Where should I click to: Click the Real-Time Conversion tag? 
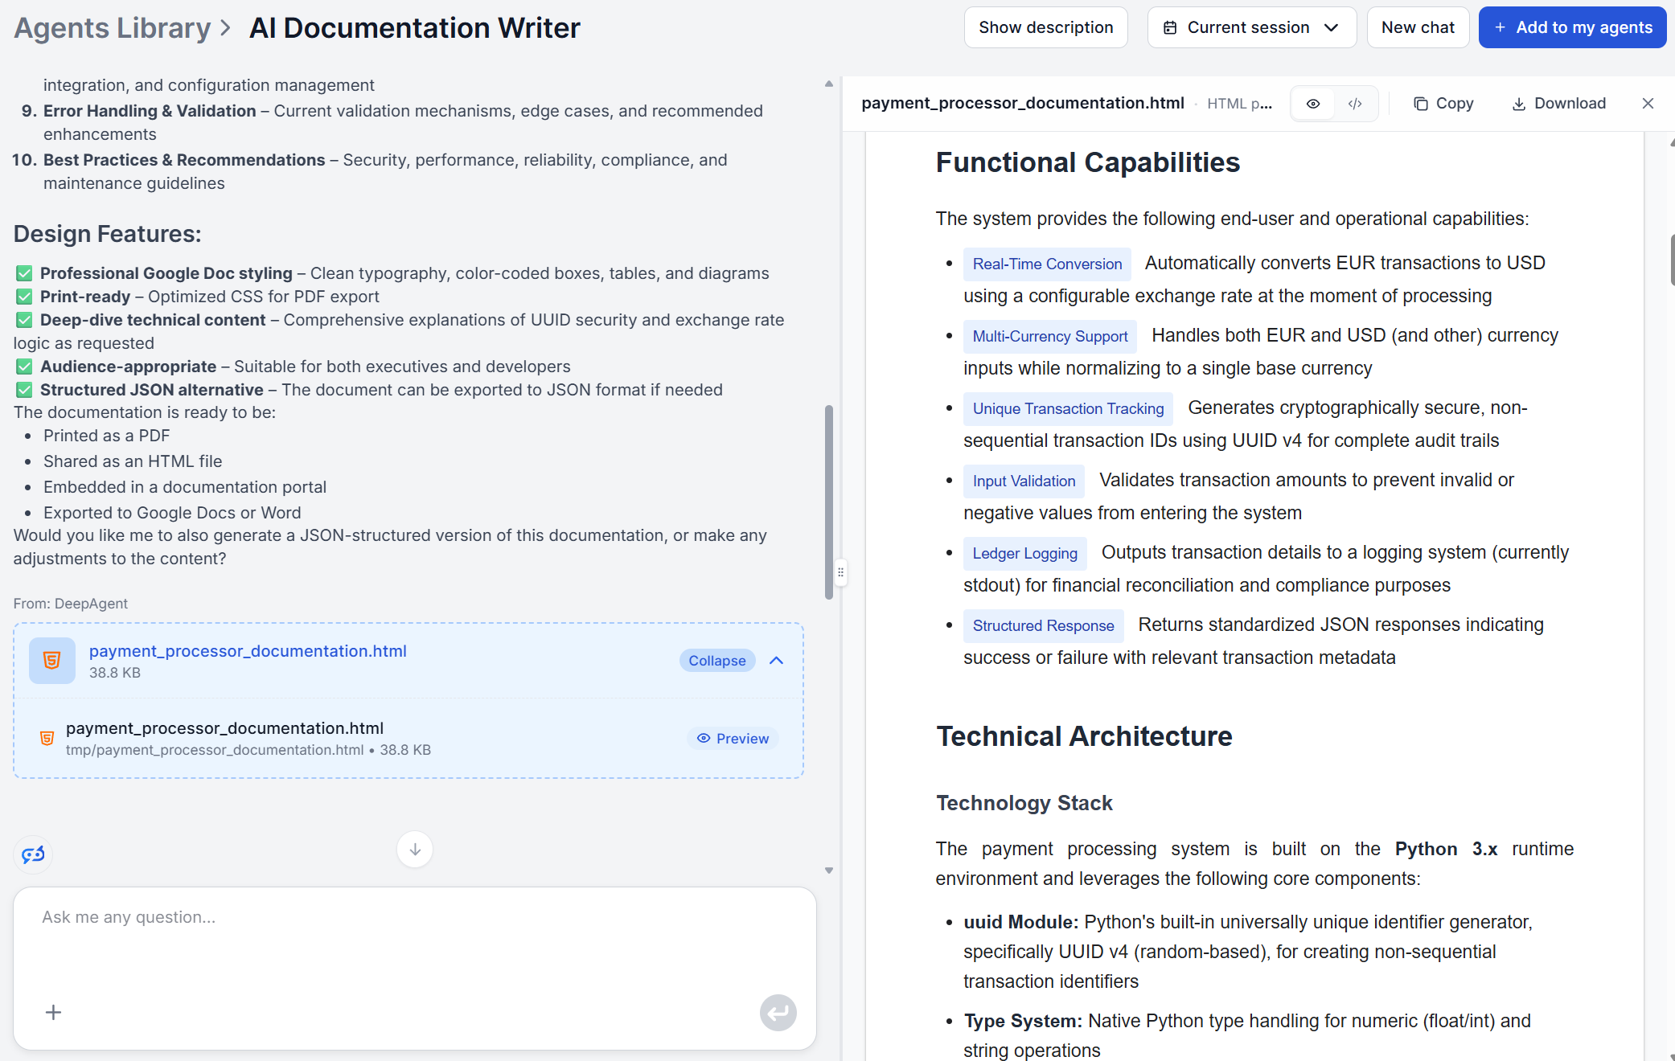(1047, 264)
